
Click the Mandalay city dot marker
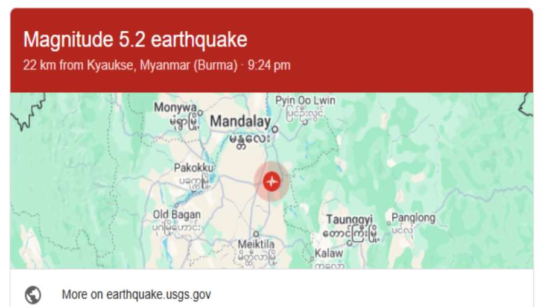(x=275, y=128)
